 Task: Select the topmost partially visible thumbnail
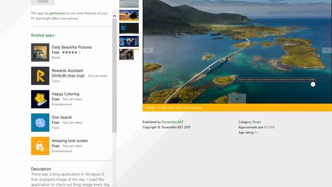[x=129, y=4]
